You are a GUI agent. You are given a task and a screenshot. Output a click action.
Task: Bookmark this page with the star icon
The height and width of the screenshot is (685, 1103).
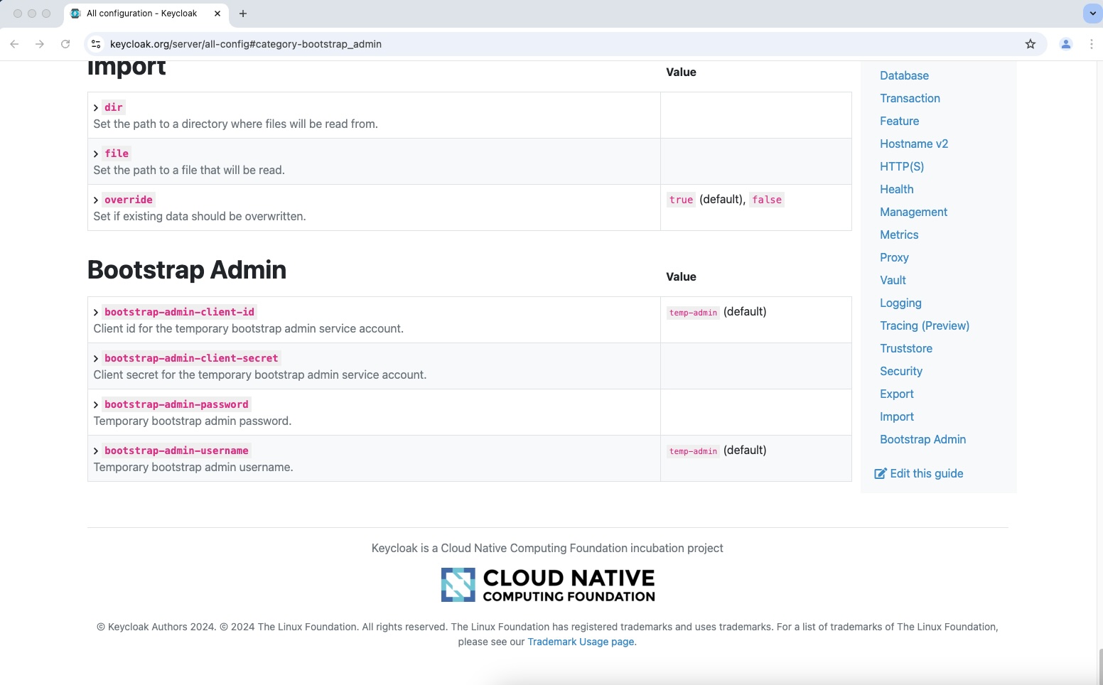click(x=1031, y=44)
